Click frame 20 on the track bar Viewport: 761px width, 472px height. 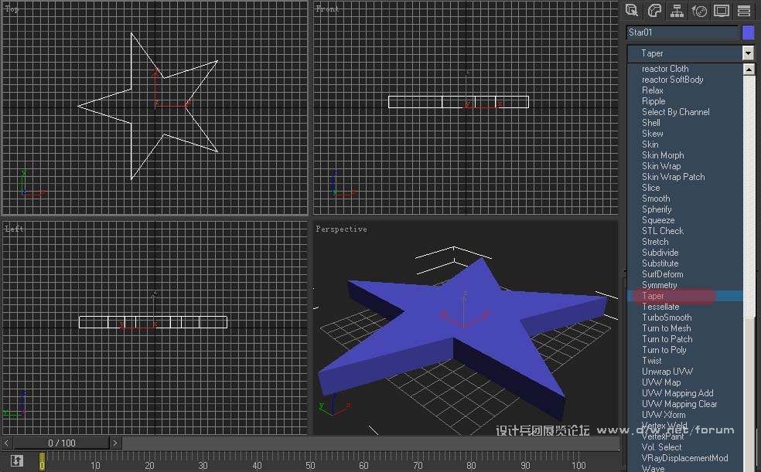[149, 464]
